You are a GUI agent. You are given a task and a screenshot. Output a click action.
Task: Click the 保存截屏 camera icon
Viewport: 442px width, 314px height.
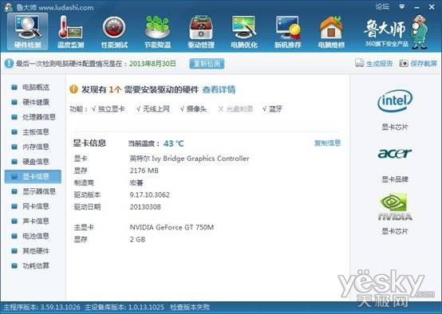click(404, 63)
